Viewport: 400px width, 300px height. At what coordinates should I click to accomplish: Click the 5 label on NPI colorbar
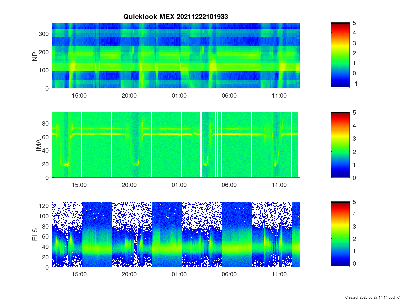pos(354,23)
